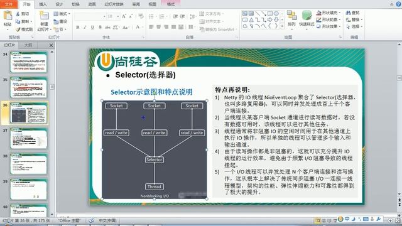Activate the Format Painter (格式刷) brush
The image size is (402, 226).
24,30
